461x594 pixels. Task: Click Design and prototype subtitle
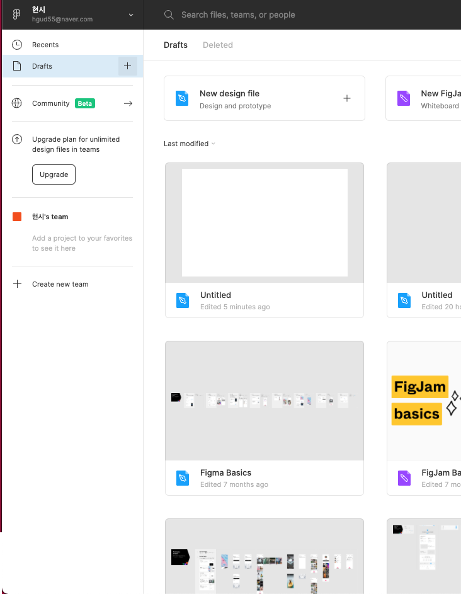click(x=236, y=106)
